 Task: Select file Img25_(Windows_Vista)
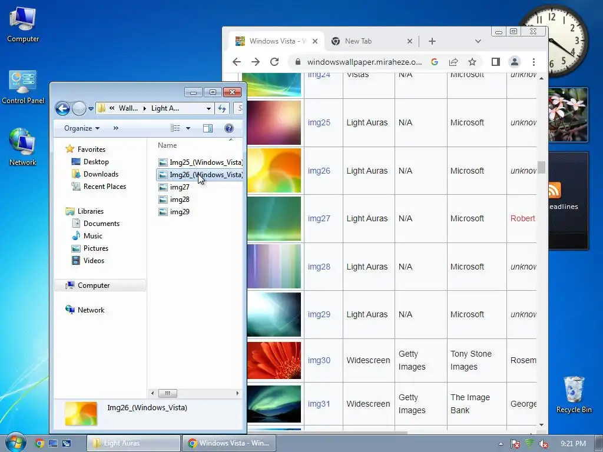(x=200, y=162)
